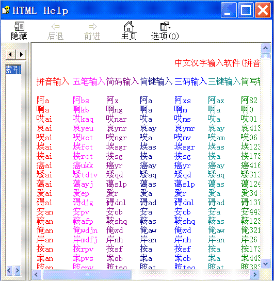The width and height of the screenshot is (274, 281).
Task: Click the entry 岸mdfj
Action: tap(85, 240)
